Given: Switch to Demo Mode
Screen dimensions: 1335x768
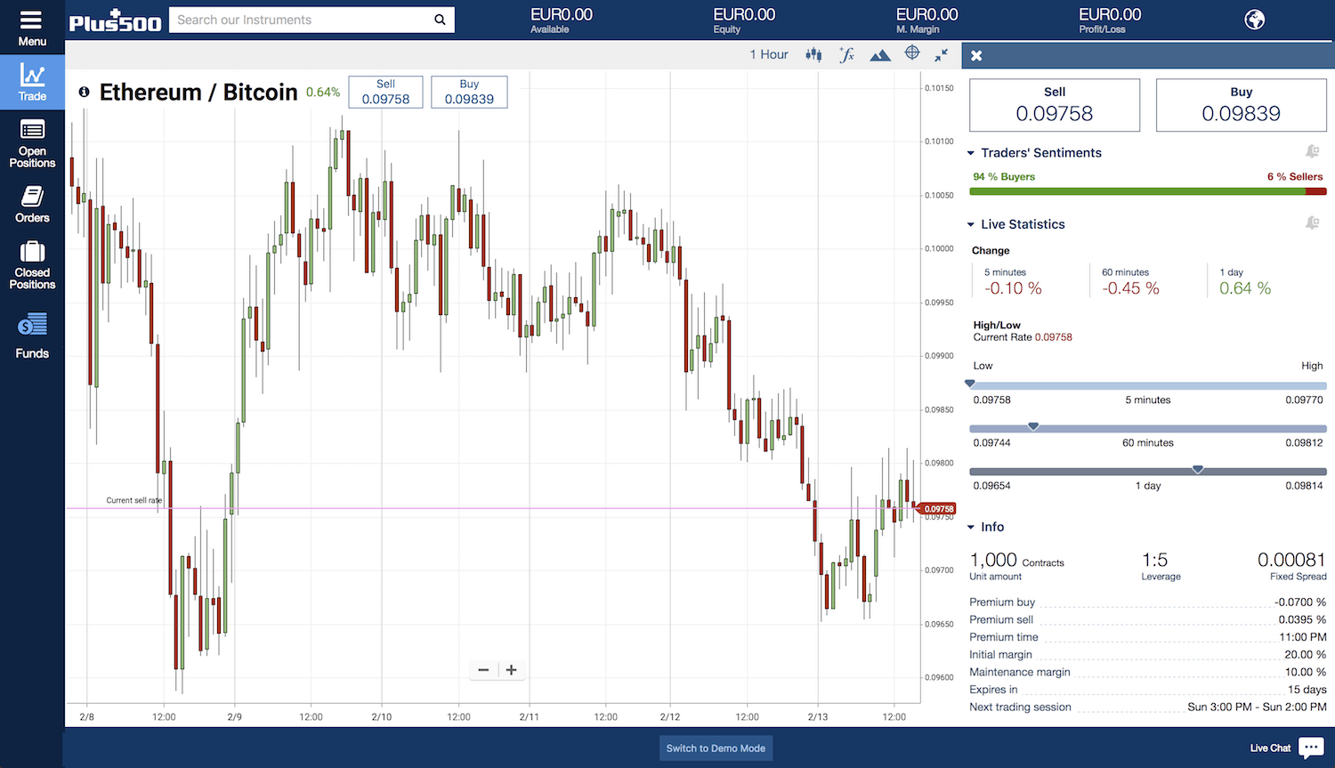Looking at the screenshot, I should pyautogui.click(x=716, y=748).
